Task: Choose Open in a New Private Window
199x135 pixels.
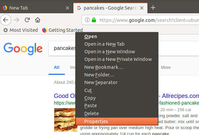Action: (x=117, y=59)
